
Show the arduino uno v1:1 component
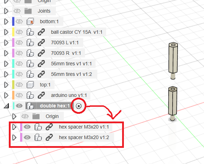pos(19,96)
